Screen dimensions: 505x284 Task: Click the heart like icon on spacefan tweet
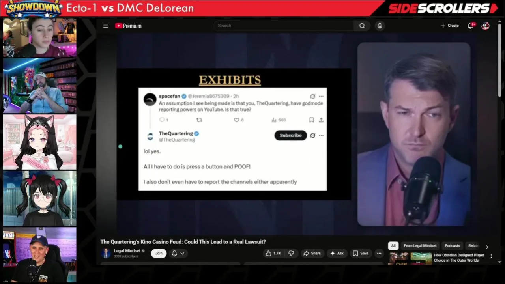[236, 120]
